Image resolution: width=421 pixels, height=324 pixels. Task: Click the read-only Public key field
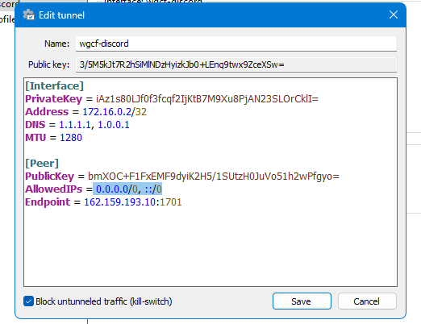tap(236, 64)
